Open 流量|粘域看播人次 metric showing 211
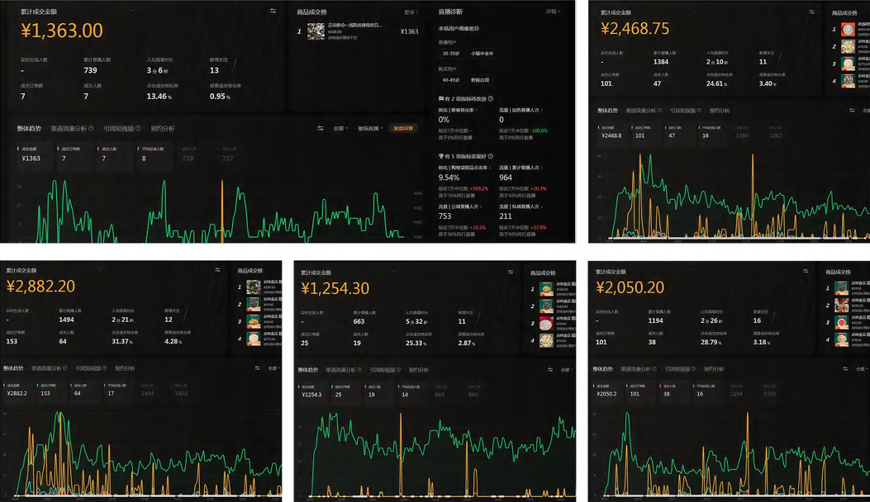Viewport: 870px width, 502px height. point(521,206)
